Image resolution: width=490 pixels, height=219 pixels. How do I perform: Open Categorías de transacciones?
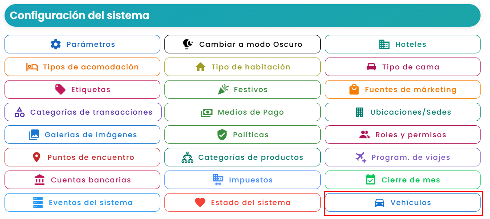tap(83, 112)
